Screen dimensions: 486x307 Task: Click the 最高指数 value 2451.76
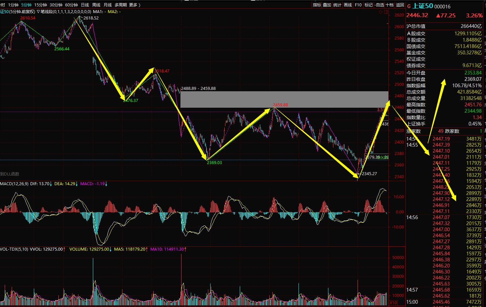[473, 105]
